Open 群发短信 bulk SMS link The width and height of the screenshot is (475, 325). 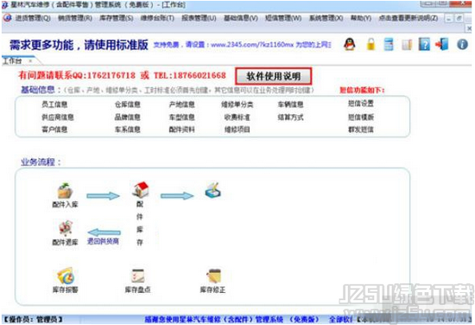pos(361,130)
